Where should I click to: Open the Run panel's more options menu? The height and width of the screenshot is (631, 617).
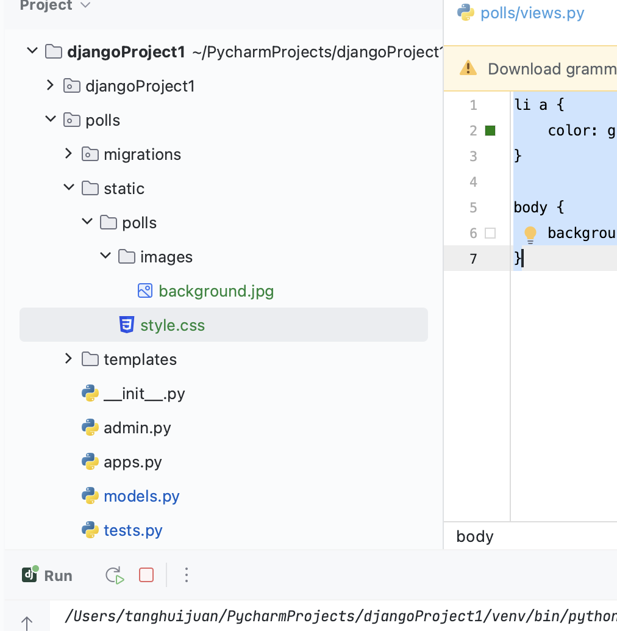pyautogui.click(x=187, y=575)
